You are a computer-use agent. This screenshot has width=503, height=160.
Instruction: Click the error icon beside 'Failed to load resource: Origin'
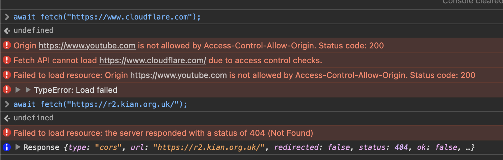click(x=6, y=75)
